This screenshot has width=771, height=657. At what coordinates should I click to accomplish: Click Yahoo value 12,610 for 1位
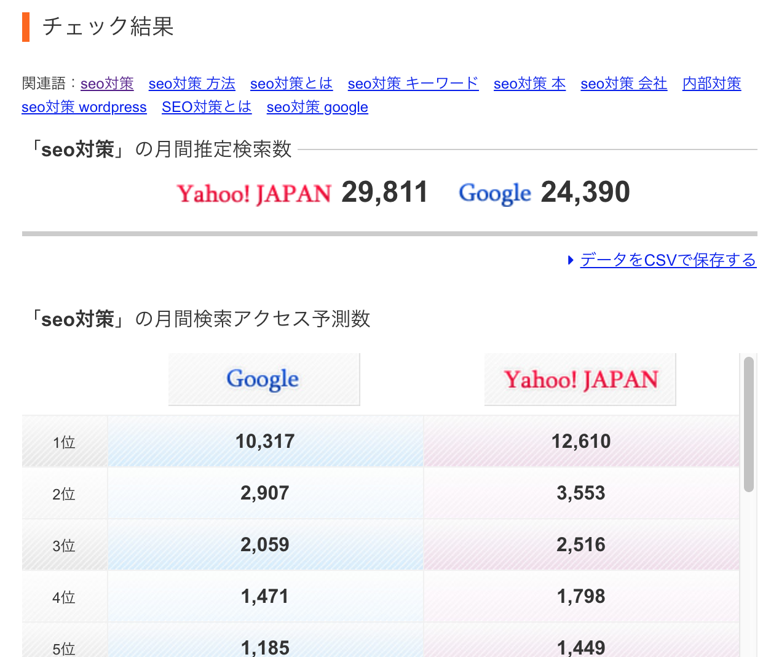coord(581,442)
